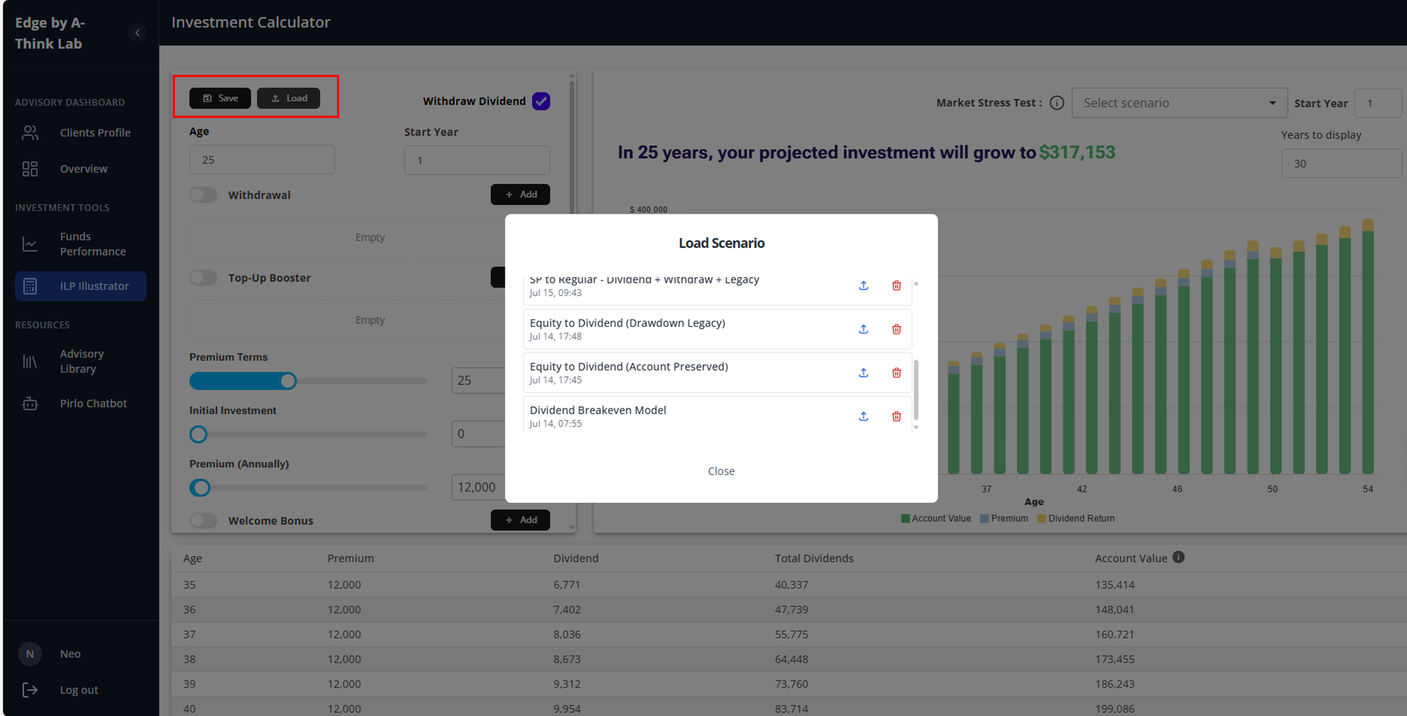1407x716 pixels.
Task: Delete the Dividend Breakeven Model scenario
Action: (897, 417)
